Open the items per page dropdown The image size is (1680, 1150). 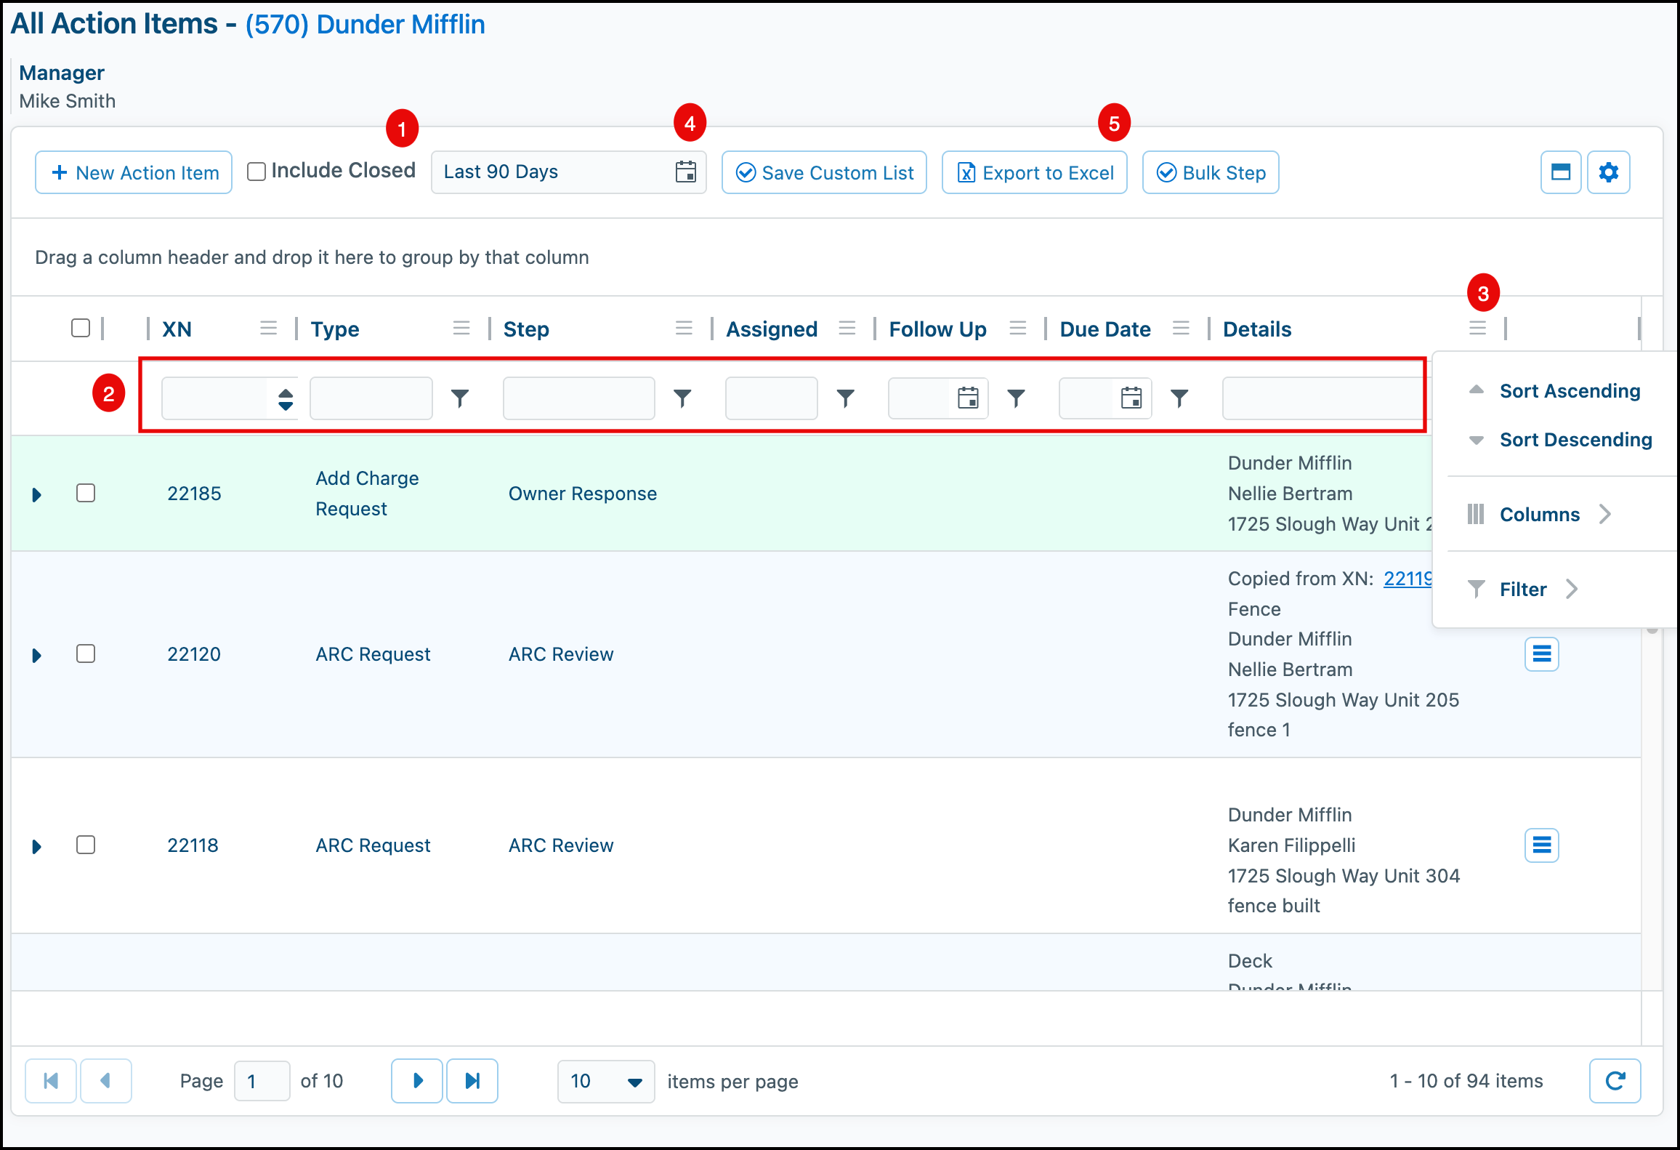pos(606,1081)
